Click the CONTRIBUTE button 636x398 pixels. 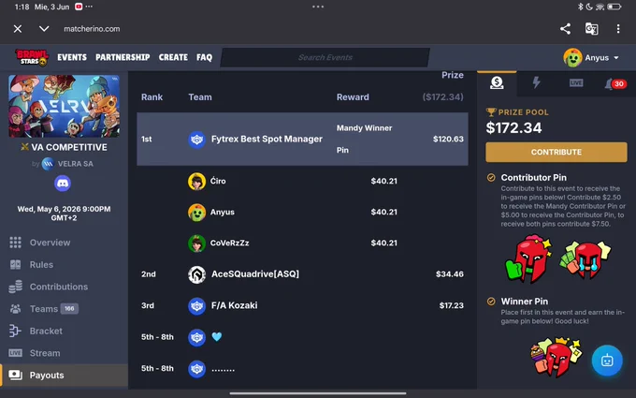pyautogui.click(x=556, y=152)
